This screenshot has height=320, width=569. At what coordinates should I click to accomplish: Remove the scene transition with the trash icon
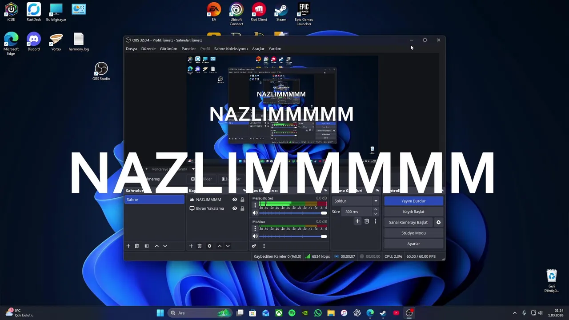[367, 221]
